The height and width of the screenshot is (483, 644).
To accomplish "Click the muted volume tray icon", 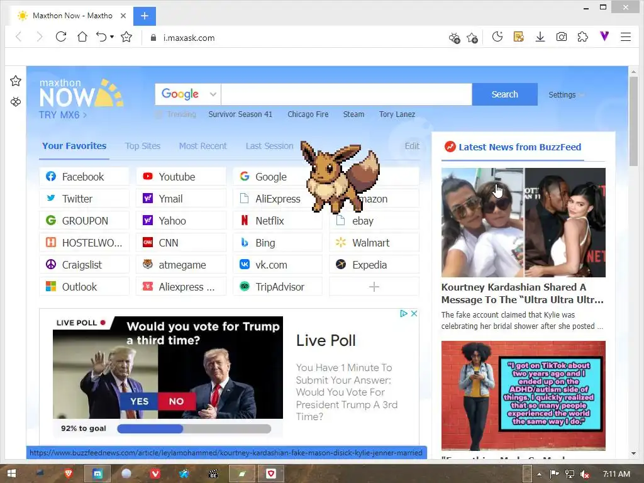I will tap(584, 474).
